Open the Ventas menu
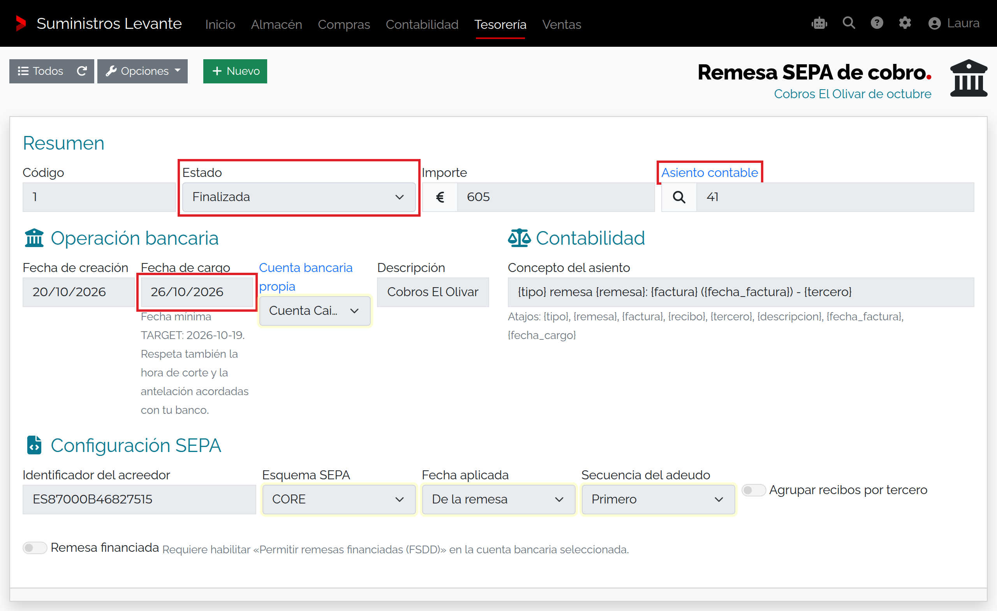The height and width of the screenshot is (611, 997). [562, 24]
